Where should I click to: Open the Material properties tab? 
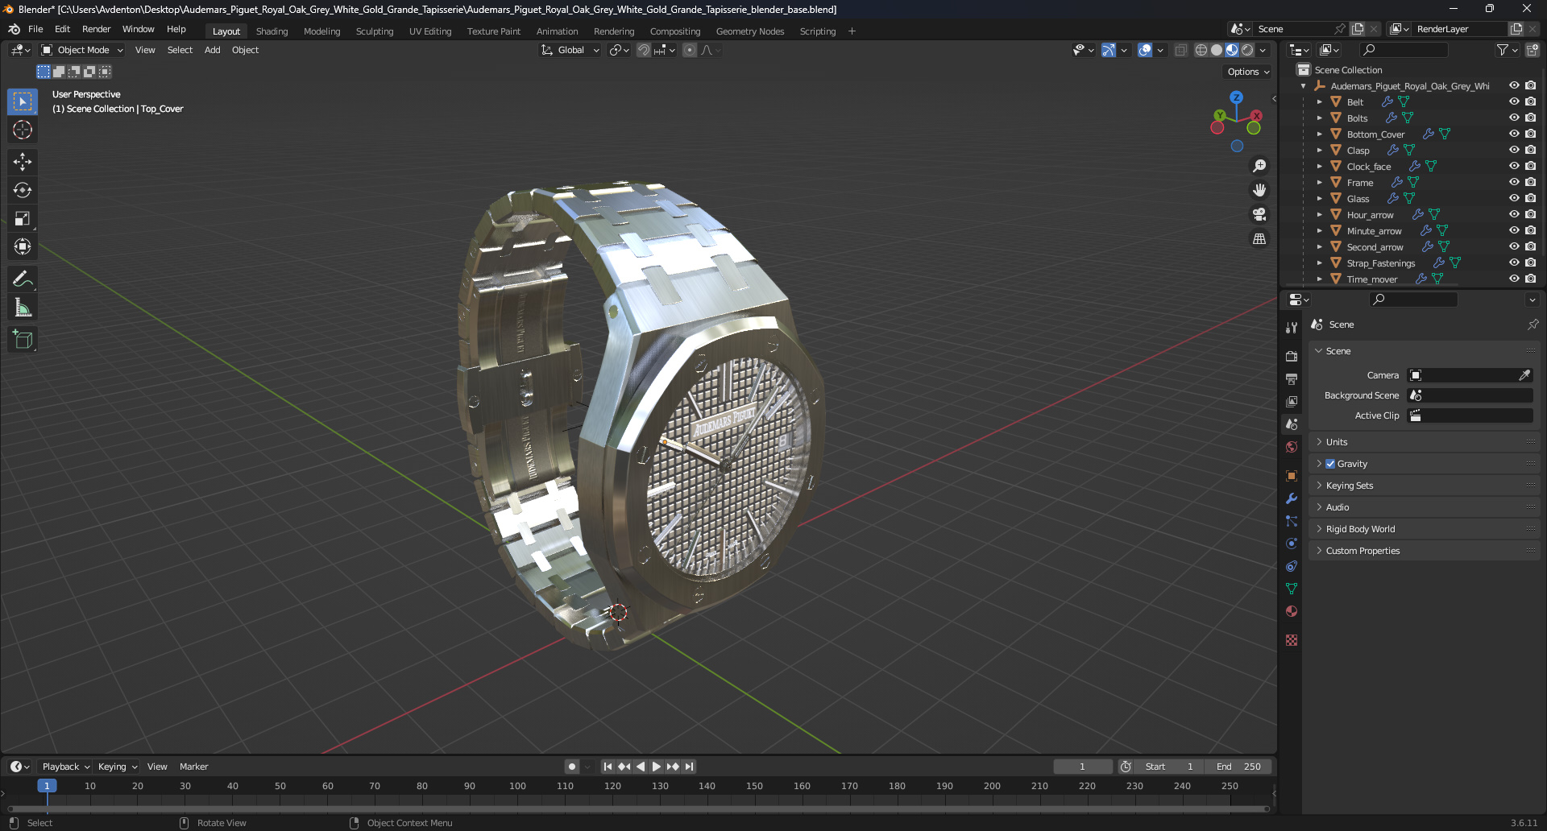pyautogui.click(x=1292, y=611)
